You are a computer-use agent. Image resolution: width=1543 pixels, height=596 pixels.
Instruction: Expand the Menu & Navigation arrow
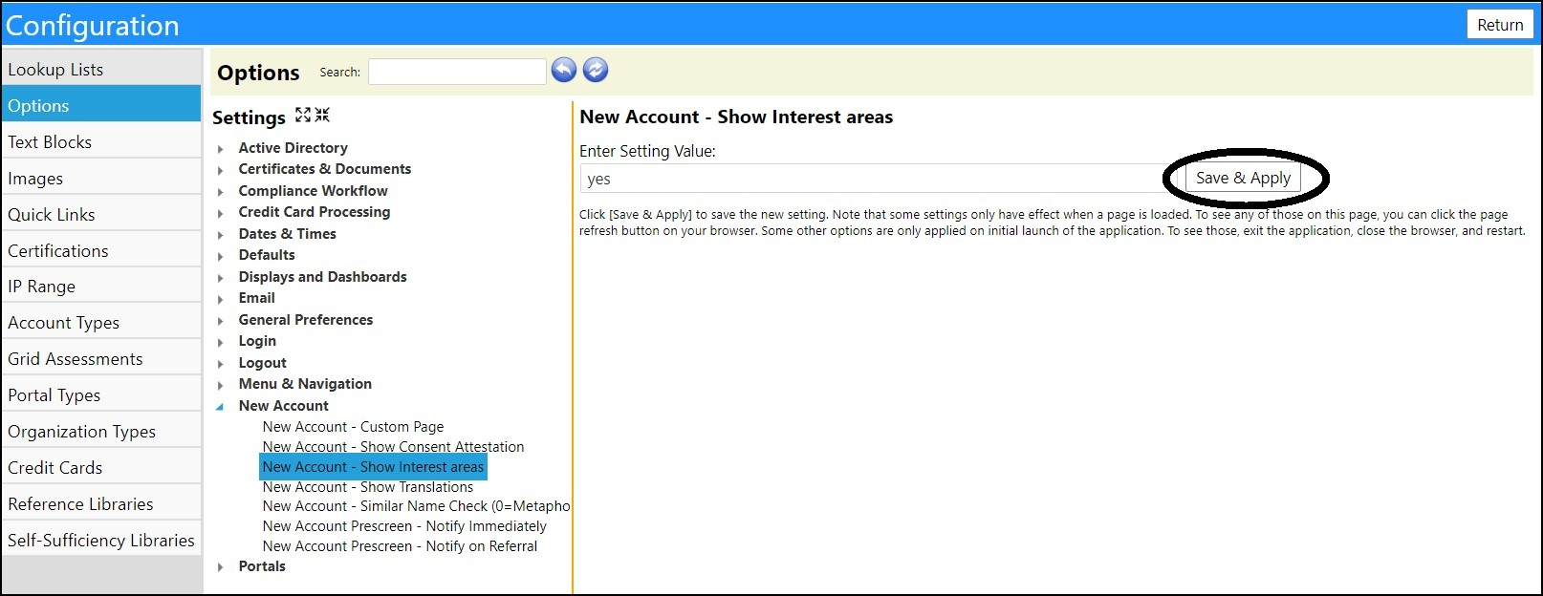(220, 385)
